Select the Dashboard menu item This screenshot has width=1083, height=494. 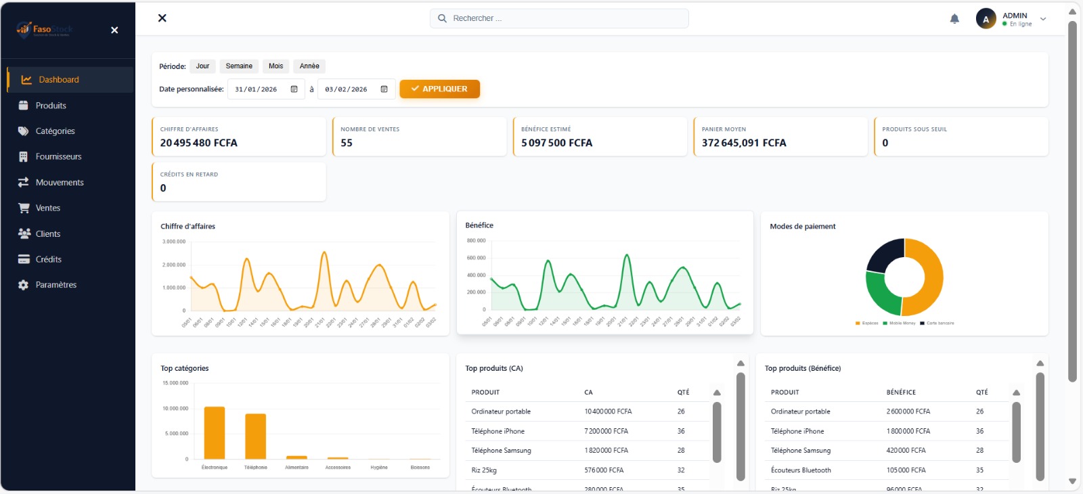tap(59, 80)
